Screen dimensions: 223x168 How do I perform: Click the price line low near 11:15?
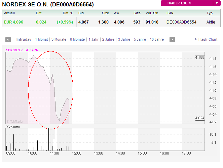[x=59, y=120]
